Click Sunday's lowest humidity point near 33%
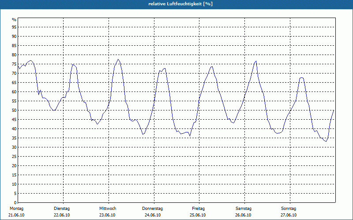353x220 pixels. pyautogui.click(x=326, y=141)
